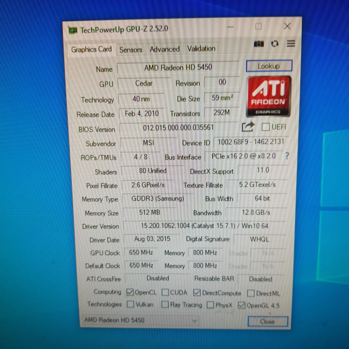The image size is (349, 349).
Task: Toggle the PhysX checkbox
Action: click(210, 305)
